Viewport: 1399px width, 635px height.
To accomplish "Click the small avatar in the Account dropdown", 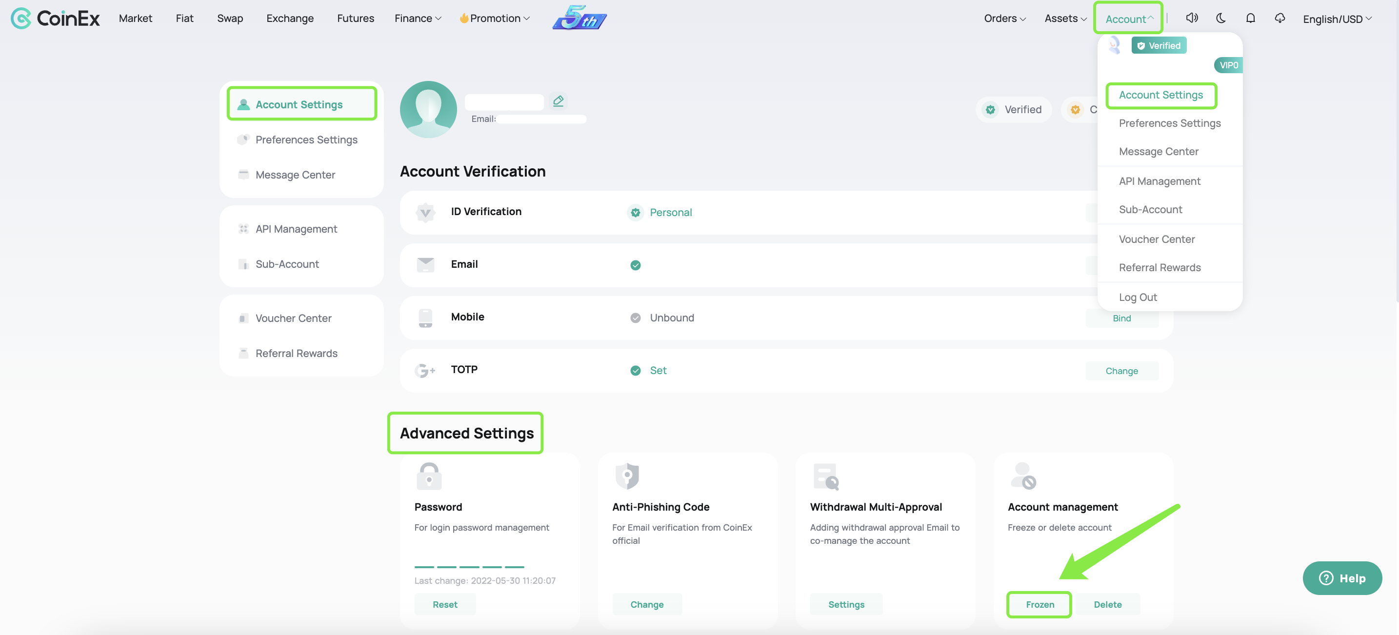I will click(1114, 45).
